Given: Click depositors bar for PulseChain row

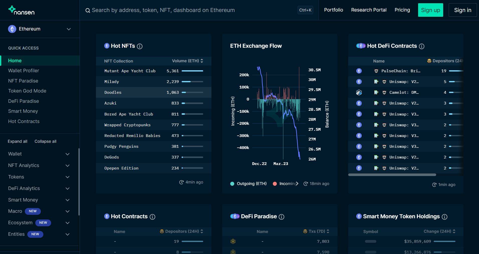Looking at the screenshot, I should [x=456, y=71].
